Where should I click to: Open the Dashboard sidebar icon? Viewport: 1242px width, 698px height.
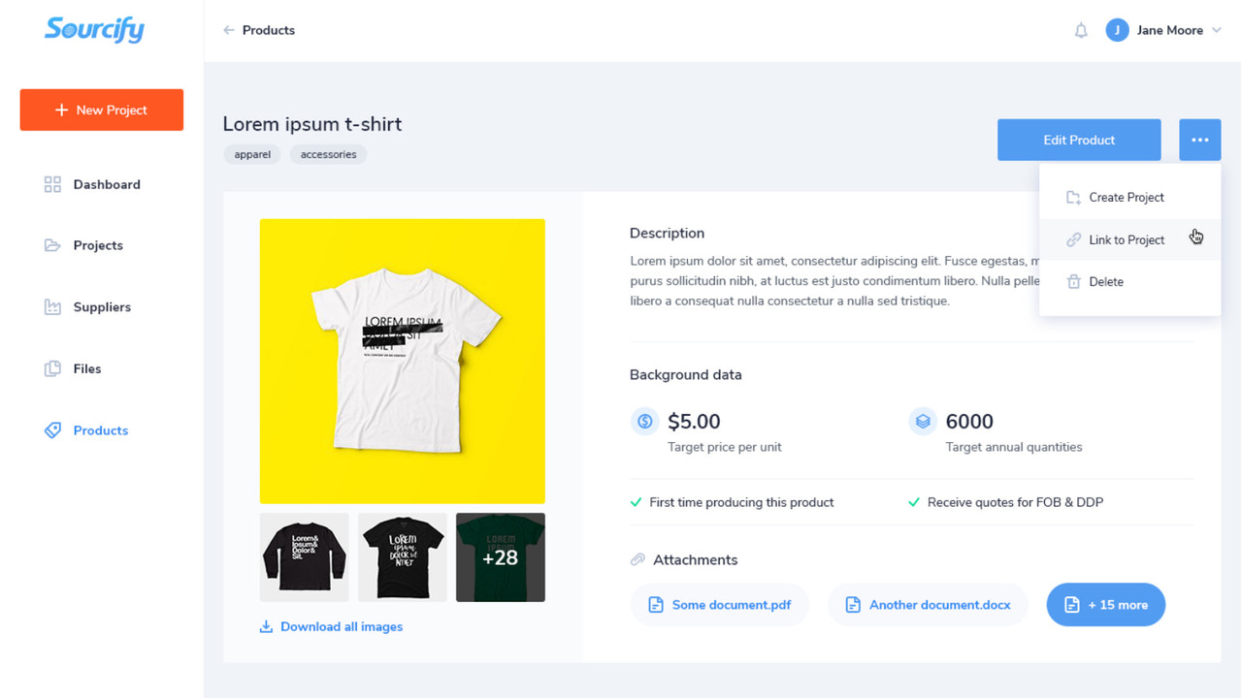[x=51, y=183]
